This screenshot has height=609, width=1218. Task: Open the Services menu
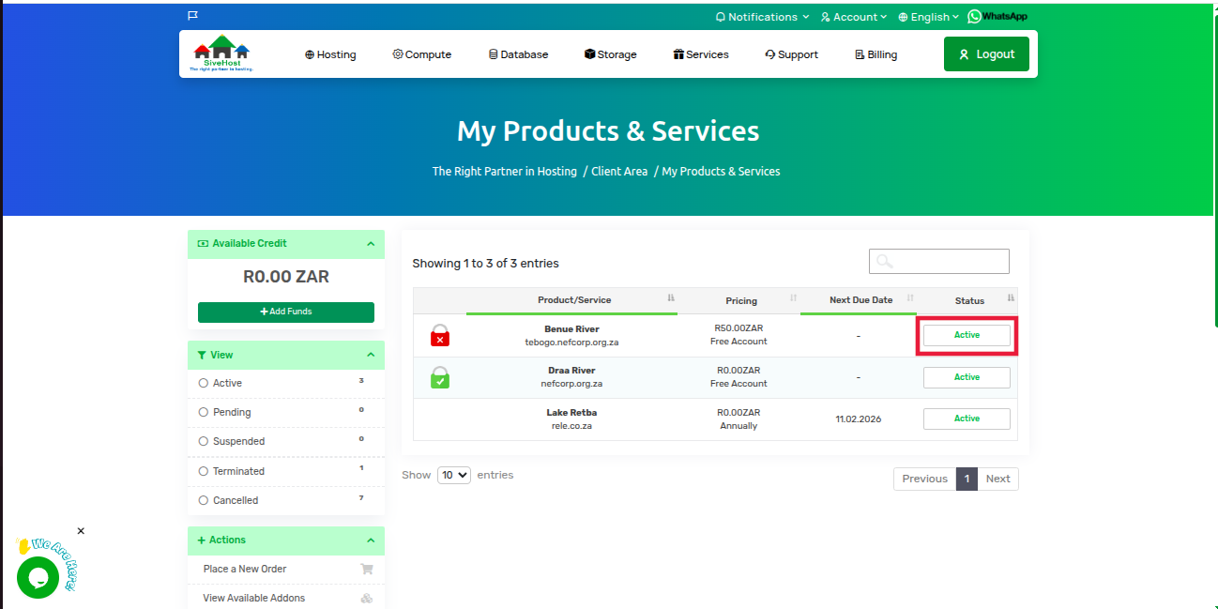point(701,54)
